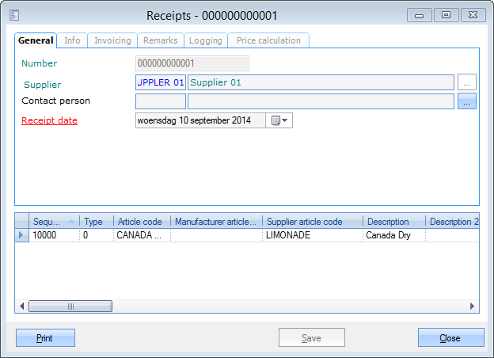Follow the Receipt date link label
This screenshot has width=494, height=358.
49,120
